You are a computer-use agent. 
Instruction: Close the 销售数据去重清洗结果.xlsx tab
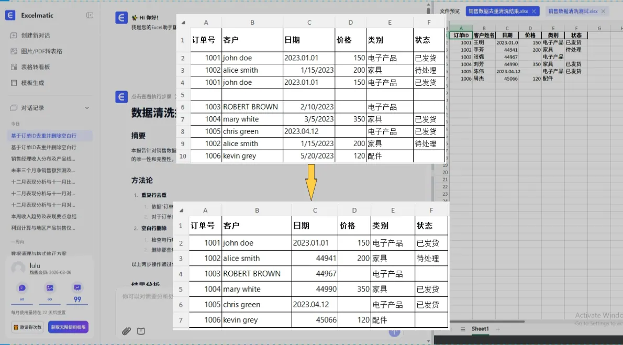(533, 11)
